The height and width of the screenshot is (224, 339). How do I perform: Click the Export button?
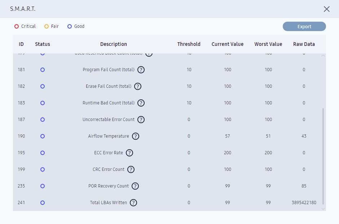(x=304, y=26)
